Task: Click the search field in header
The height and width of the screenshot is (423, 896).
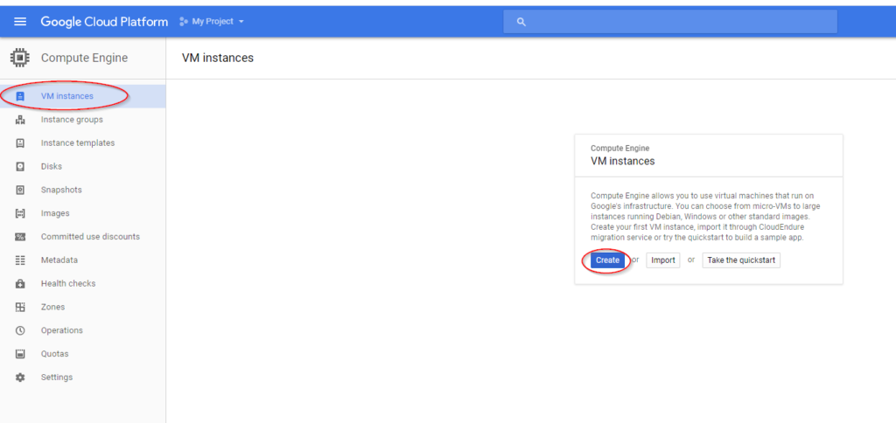Action: (670, 22)
